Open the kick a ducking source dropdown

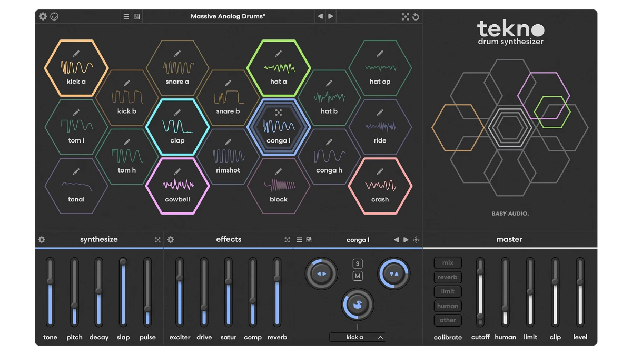tap(358, 337)
